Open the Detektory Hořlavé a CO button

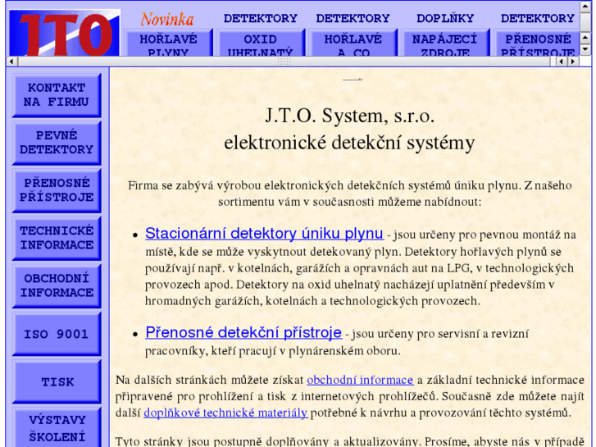[x=353, y=43]
